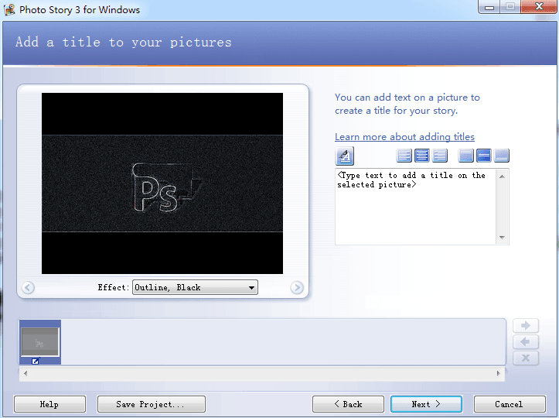Cancel the Photo Story wizard
Image resolution: width=559 pixels, height=418 pixels.
coord(510,404)
